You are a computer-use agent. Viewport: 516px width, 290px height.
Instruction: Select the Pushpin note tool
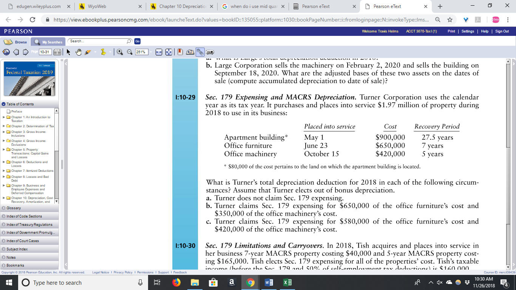(x=103, y=52)
